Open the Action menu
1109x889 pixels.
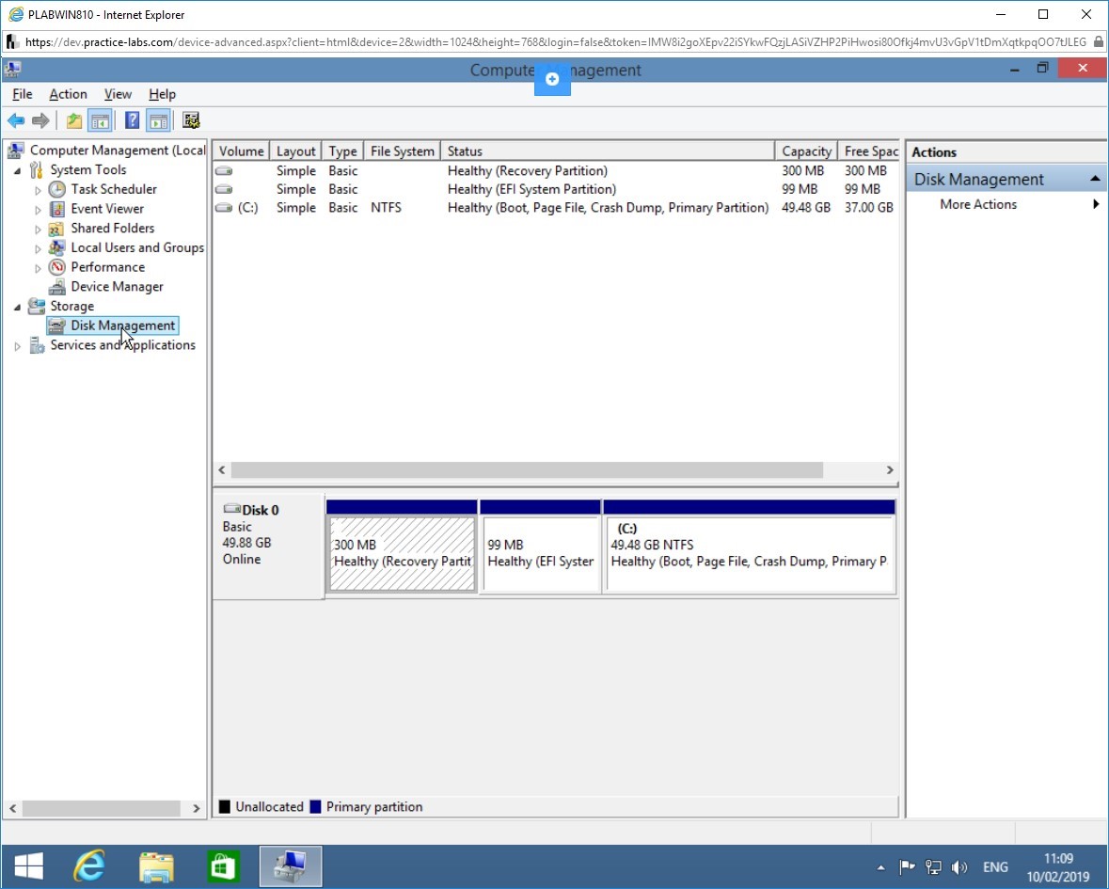[x=68, y=94]
